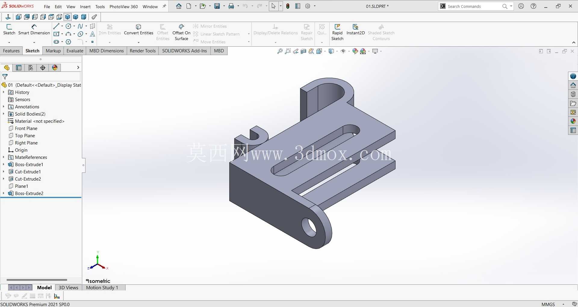578x307 pixels.
Task: Select the Straight Slot tool
Action: tap(56, 42)
